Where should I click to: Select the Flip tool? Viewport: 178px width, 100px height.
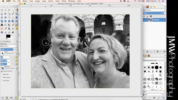[13, 21]
